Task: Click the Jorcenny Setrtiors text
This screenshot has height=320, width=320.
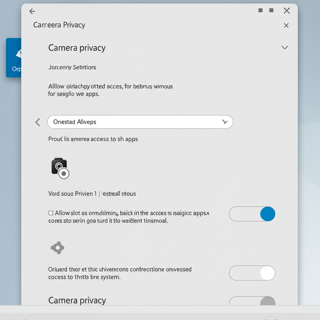Action: point(72,67)
